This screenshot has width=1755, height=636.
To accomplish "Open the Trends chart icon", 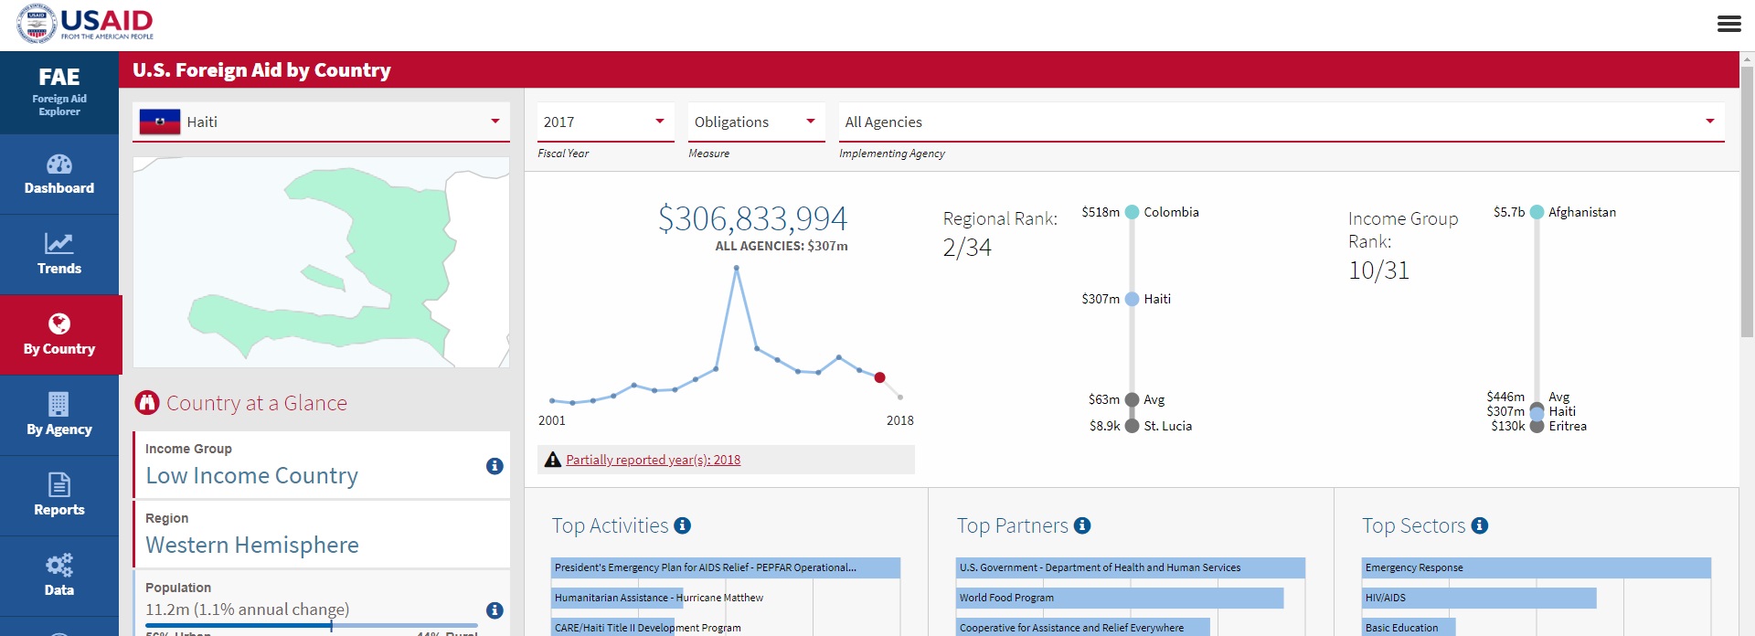I will [x=59, y=244].
